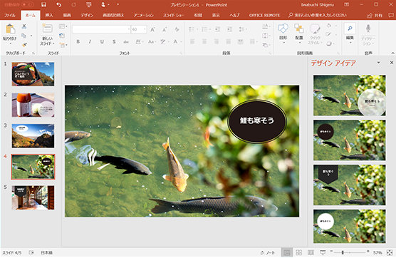
Task: Click the Shapes gallery icon
Action: [x=283, y=29]
